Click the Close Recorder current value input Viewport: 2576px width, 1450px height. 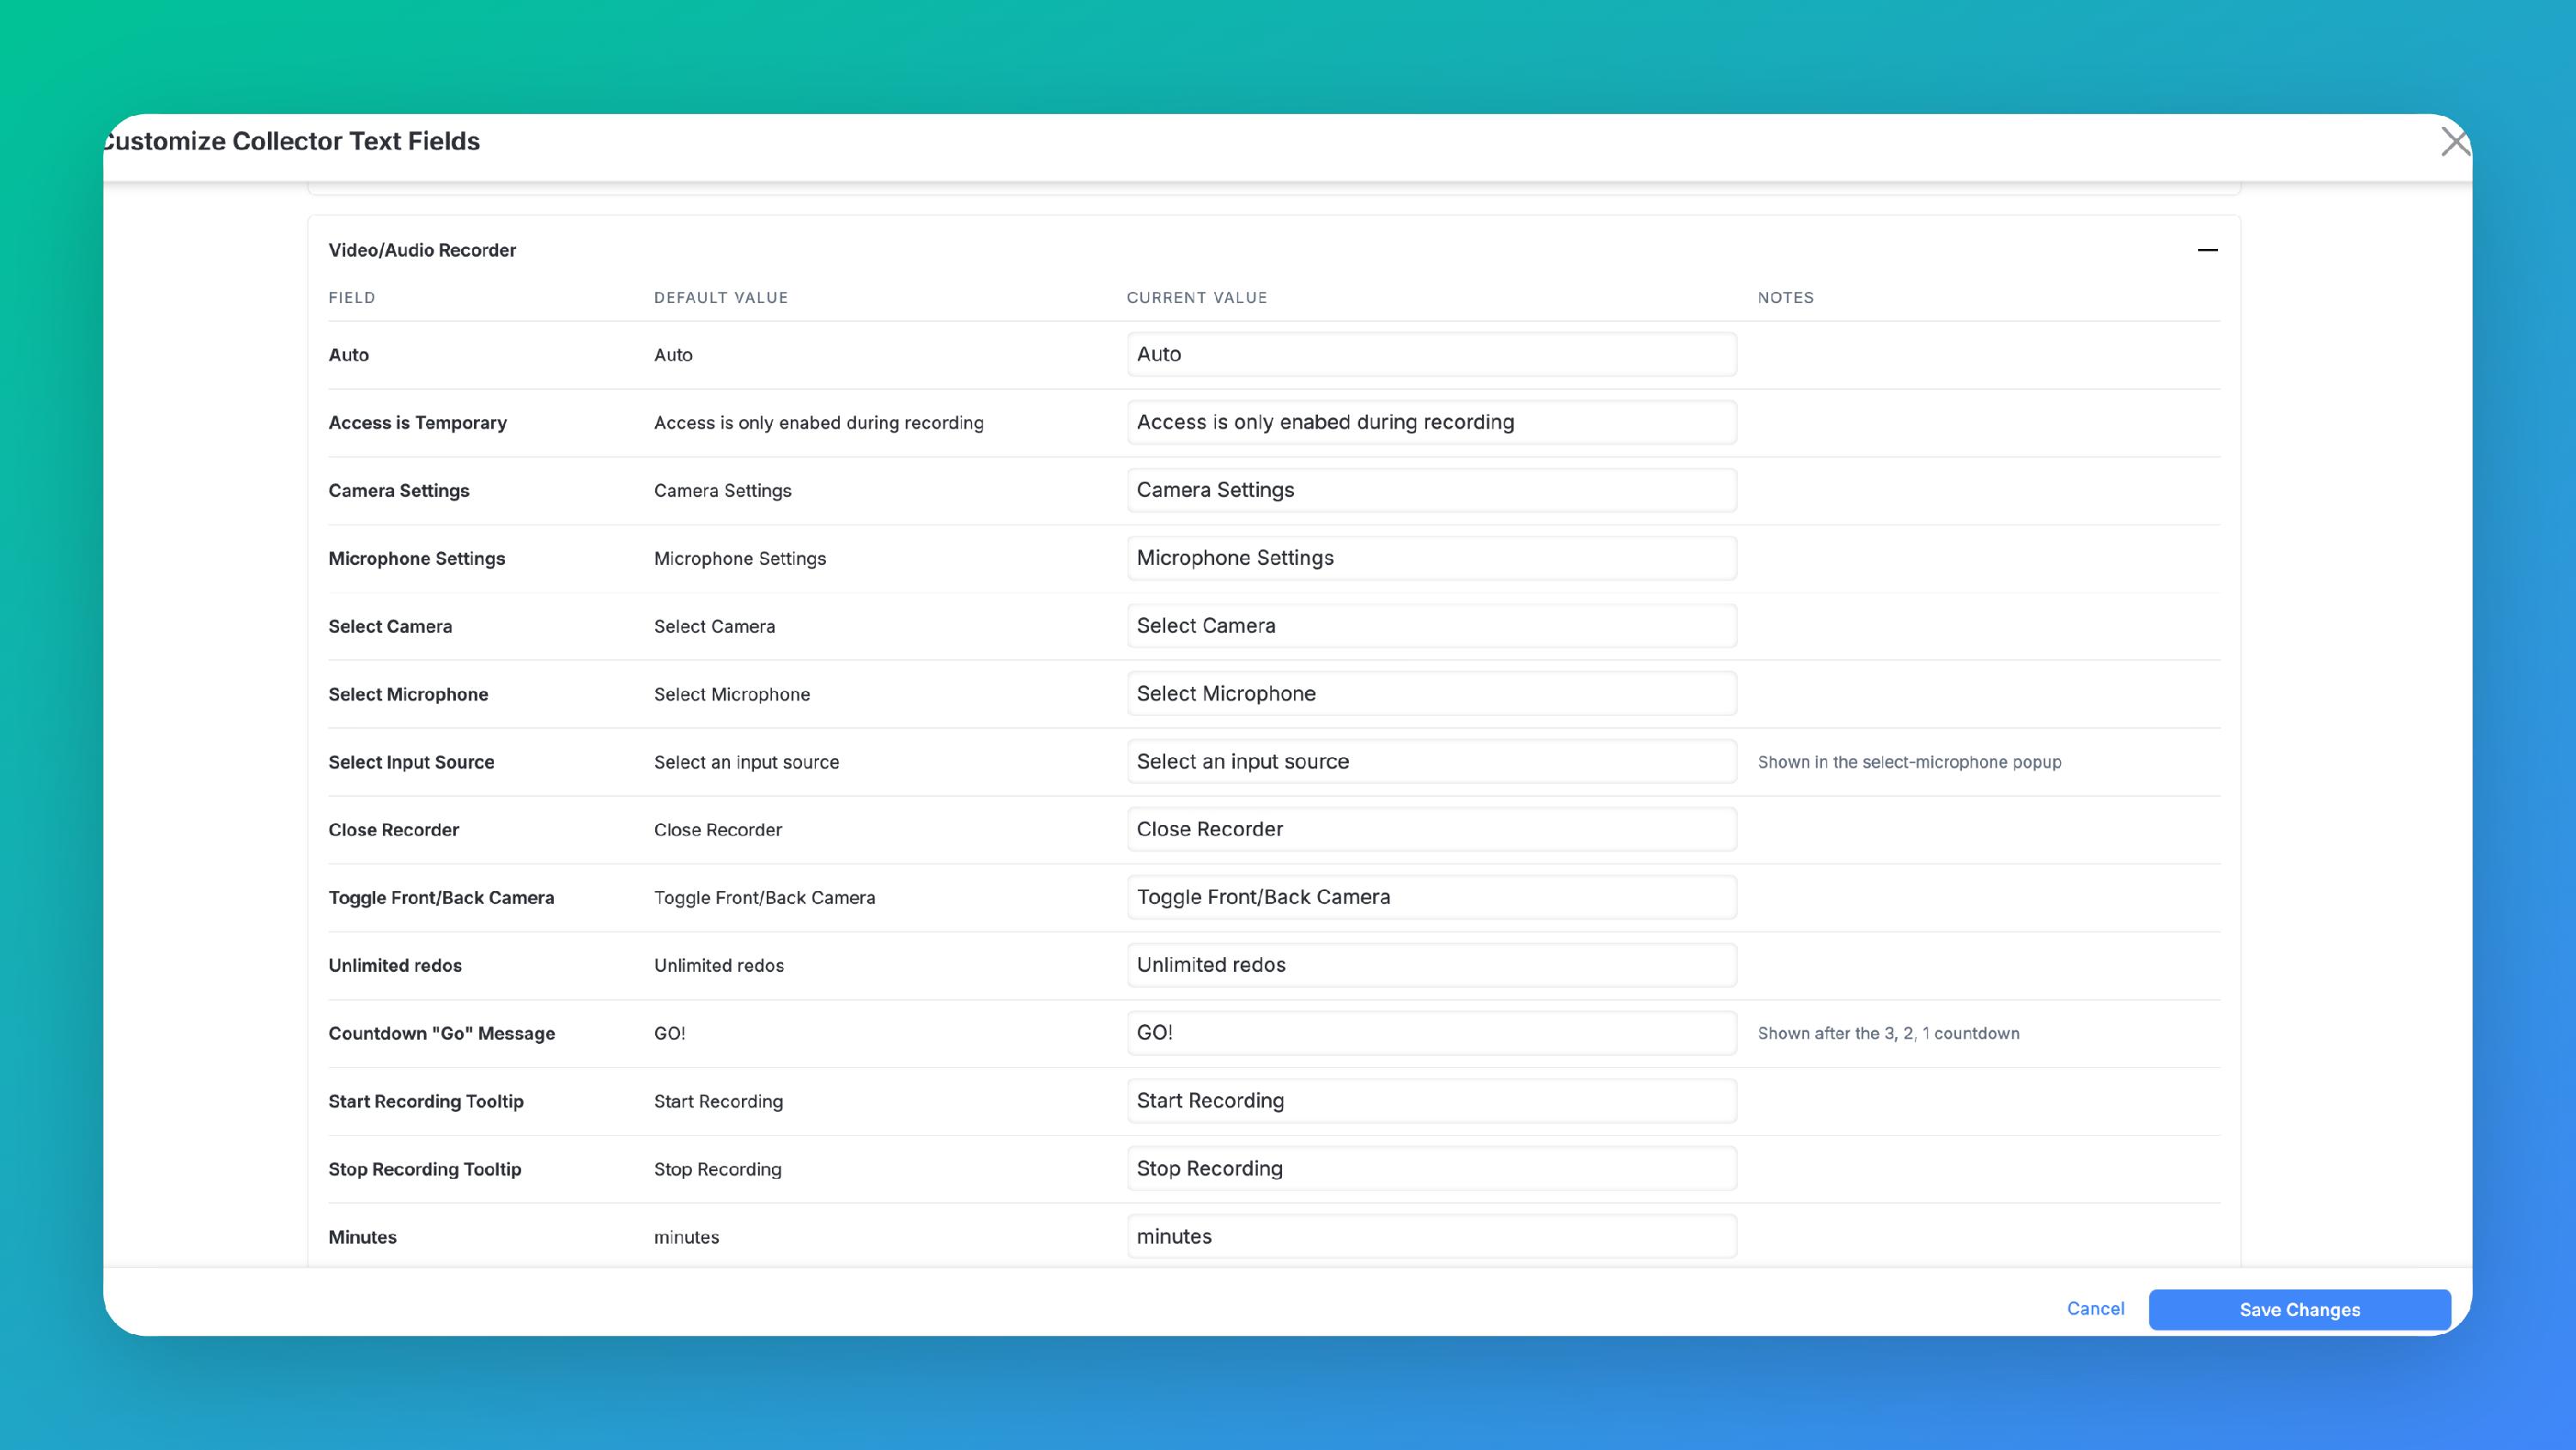pos(1431,830)
